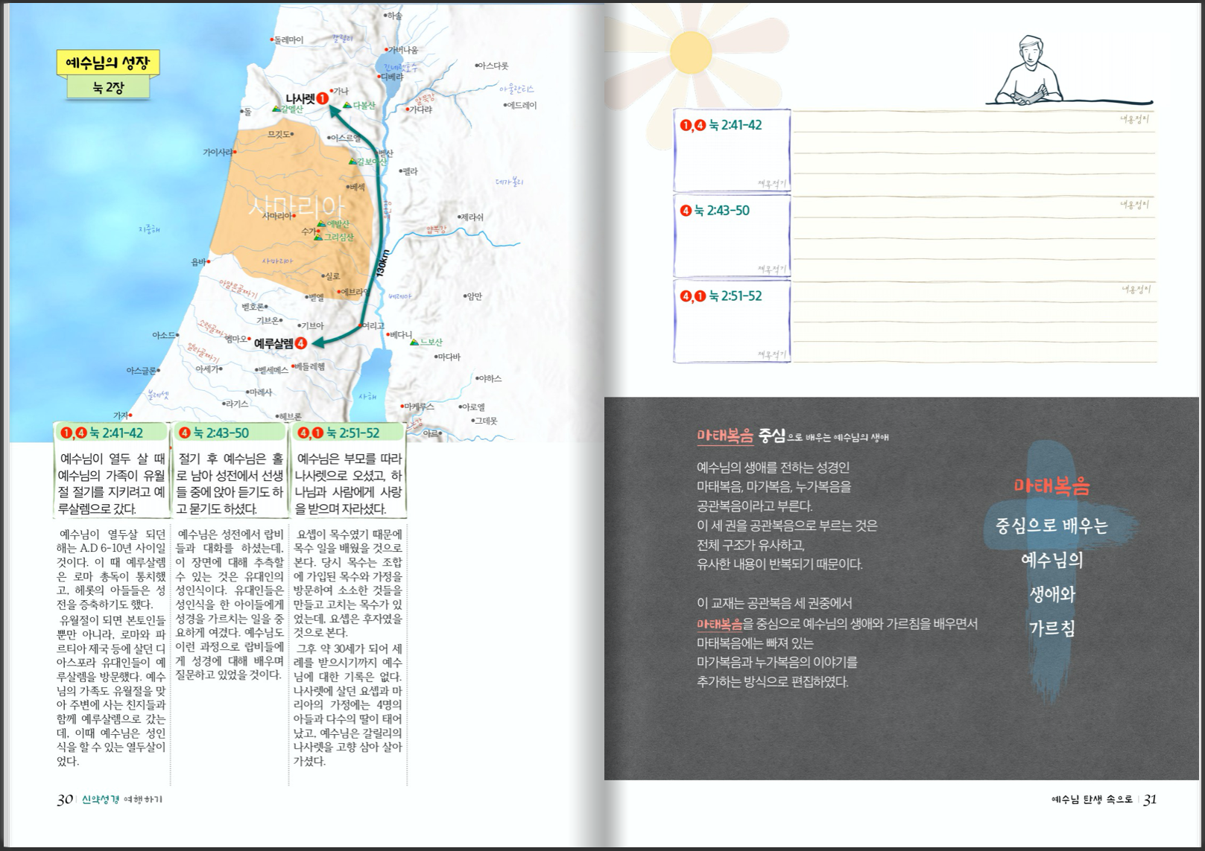Click the green 눅 2장 label
The height and width of the screenshot is (851, 1205).
click(108, 87)
